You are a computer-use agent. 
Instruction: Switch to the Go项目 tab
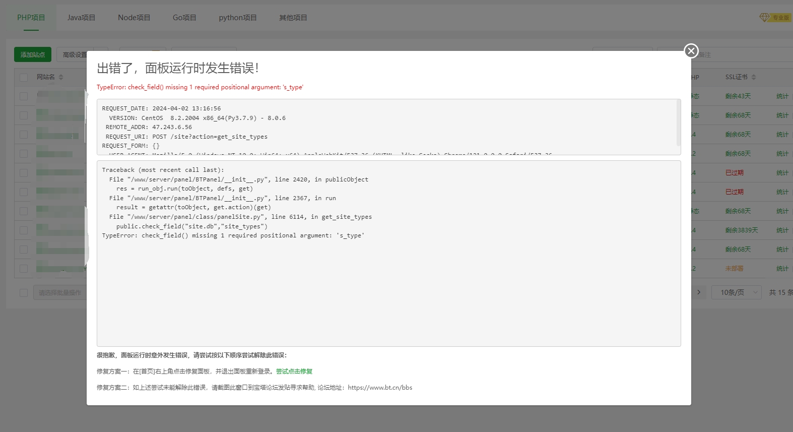tap(184, 18)
